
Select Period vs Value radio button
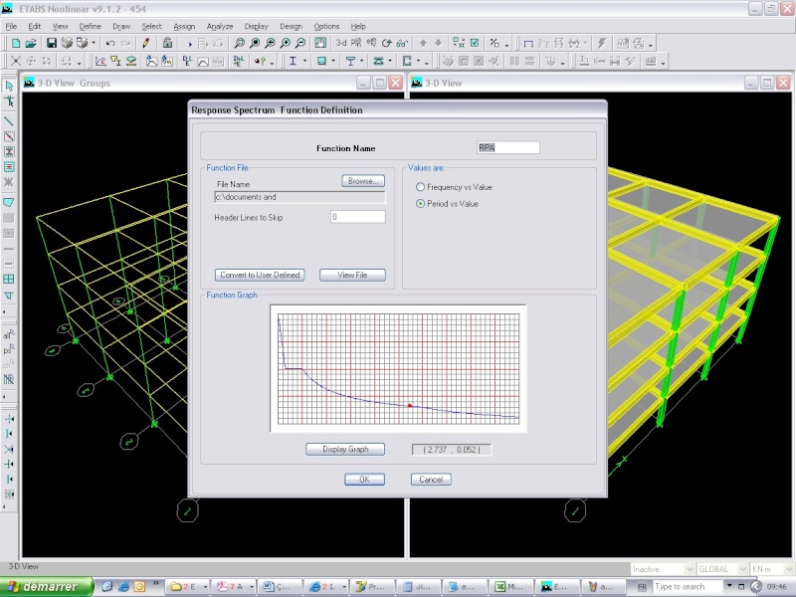pos(420,204)
